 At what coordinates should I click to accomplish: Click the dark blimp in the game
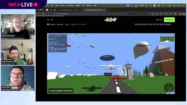click(x=107, y=58)
